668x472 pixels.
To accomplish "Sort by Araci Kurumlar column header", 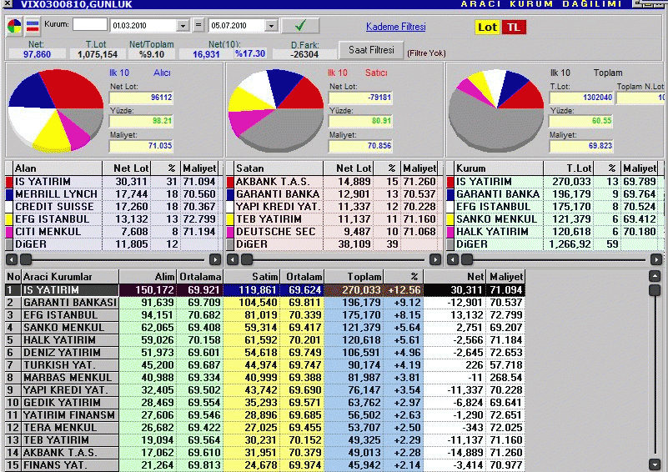I will 70,277.
